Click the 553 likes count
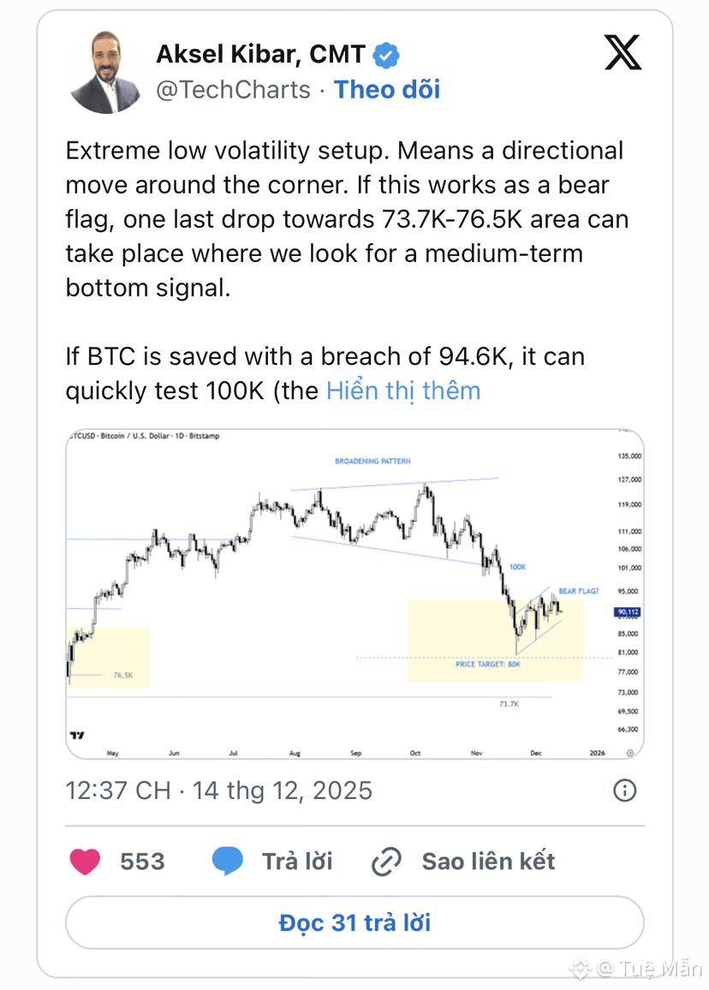Image resolution: width=709 pixels, height=990 pixels. click(143, 862)
